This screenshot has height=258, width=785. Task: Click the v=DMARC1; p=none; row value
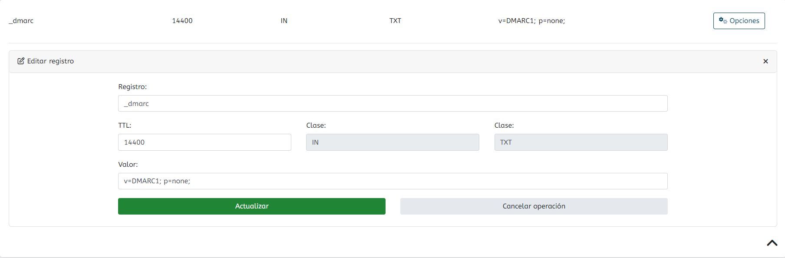pyautogui.click(x=531, y=21)
